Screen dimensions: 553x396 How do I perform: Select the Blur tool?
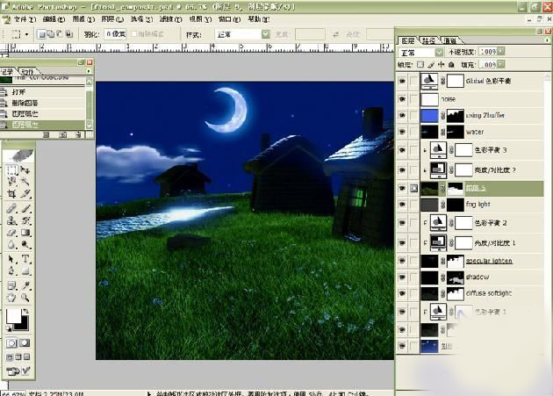(11, 244)
